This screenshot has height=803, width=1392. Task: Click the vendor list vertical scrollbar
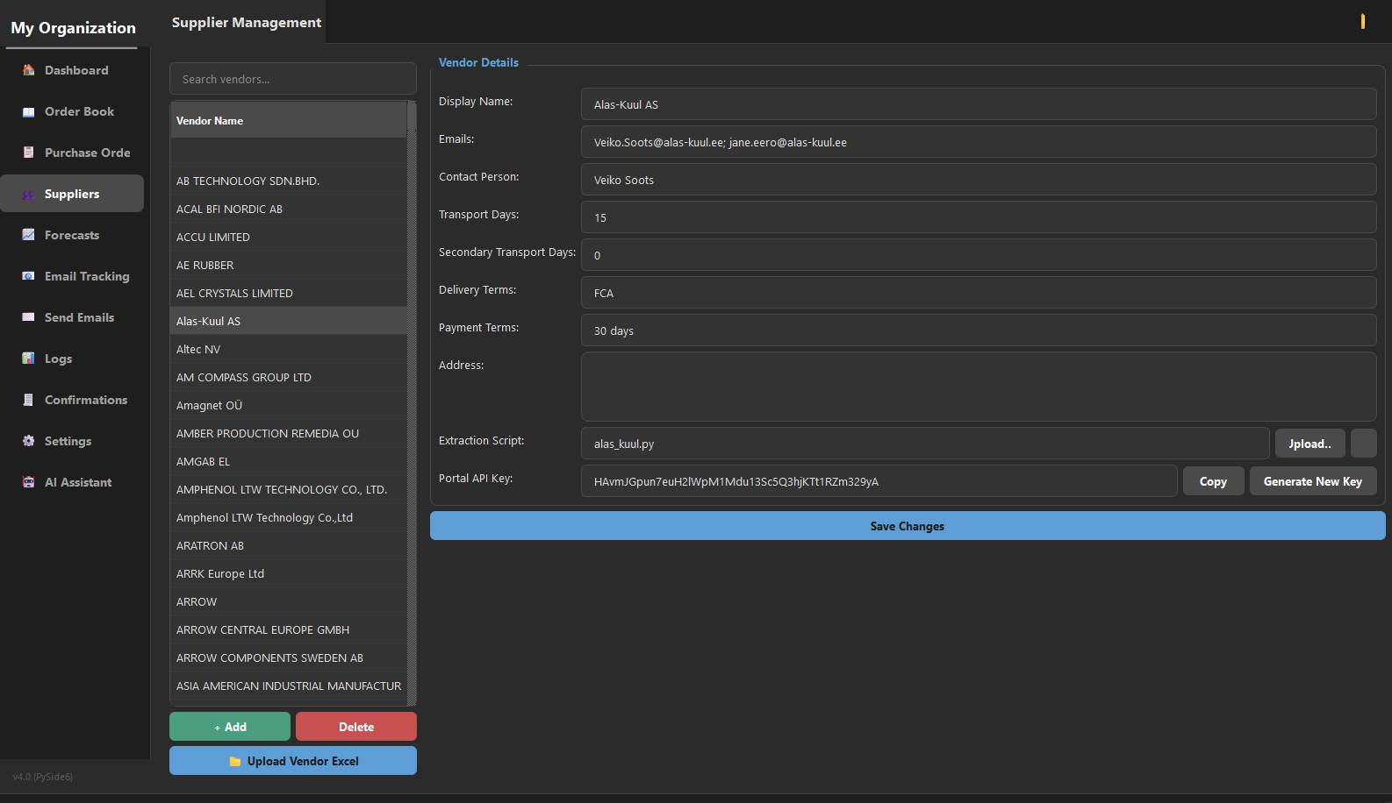[x=412, y=403]
